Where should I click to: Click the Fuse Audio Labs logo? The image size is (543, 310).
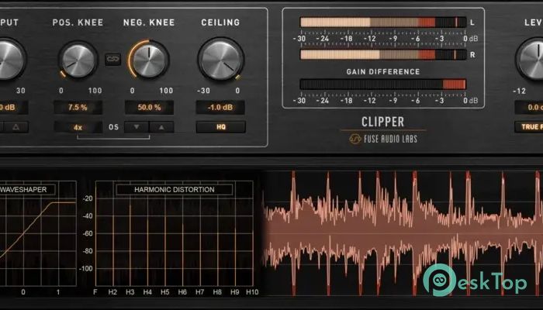pos(383,139)
